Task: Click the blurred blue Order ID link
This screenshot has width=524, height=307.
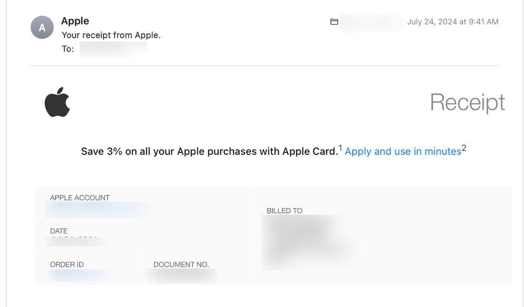Action: click(77, 275)
